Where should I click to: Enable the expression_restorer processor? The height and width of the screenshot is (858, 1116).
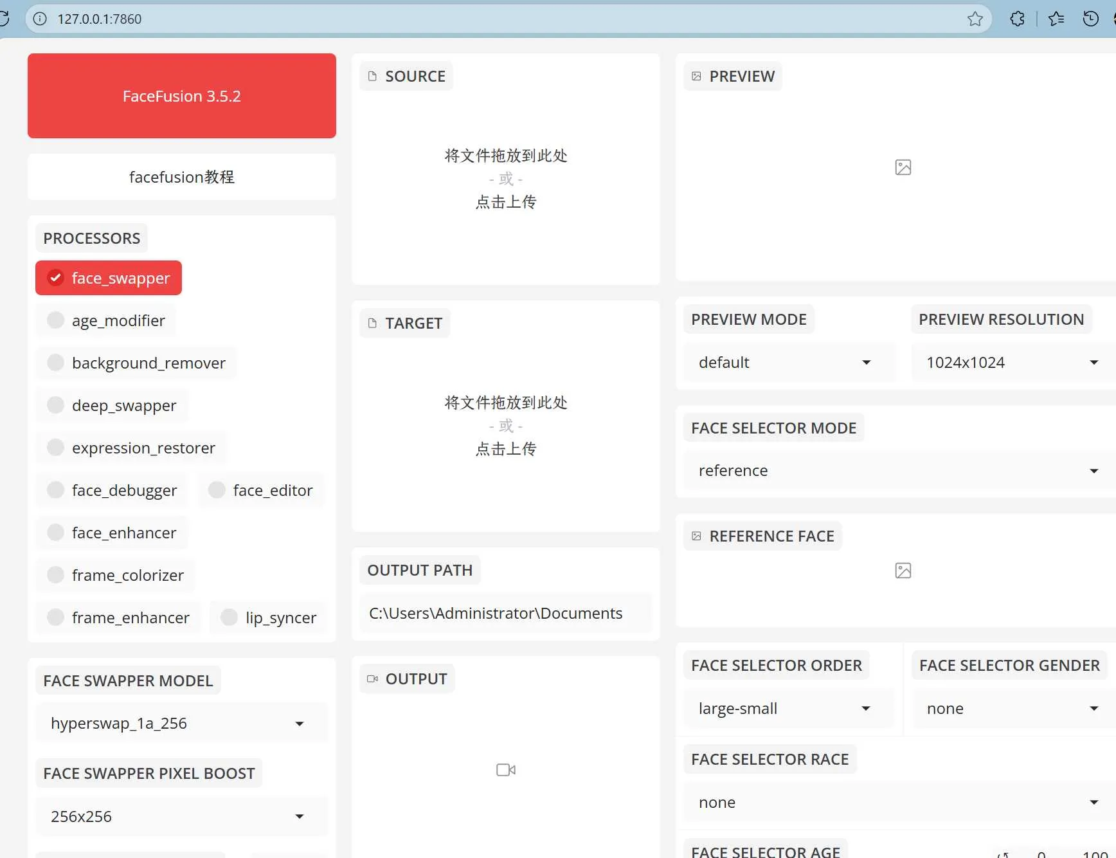pyautogui.click(x=131, y=448)
